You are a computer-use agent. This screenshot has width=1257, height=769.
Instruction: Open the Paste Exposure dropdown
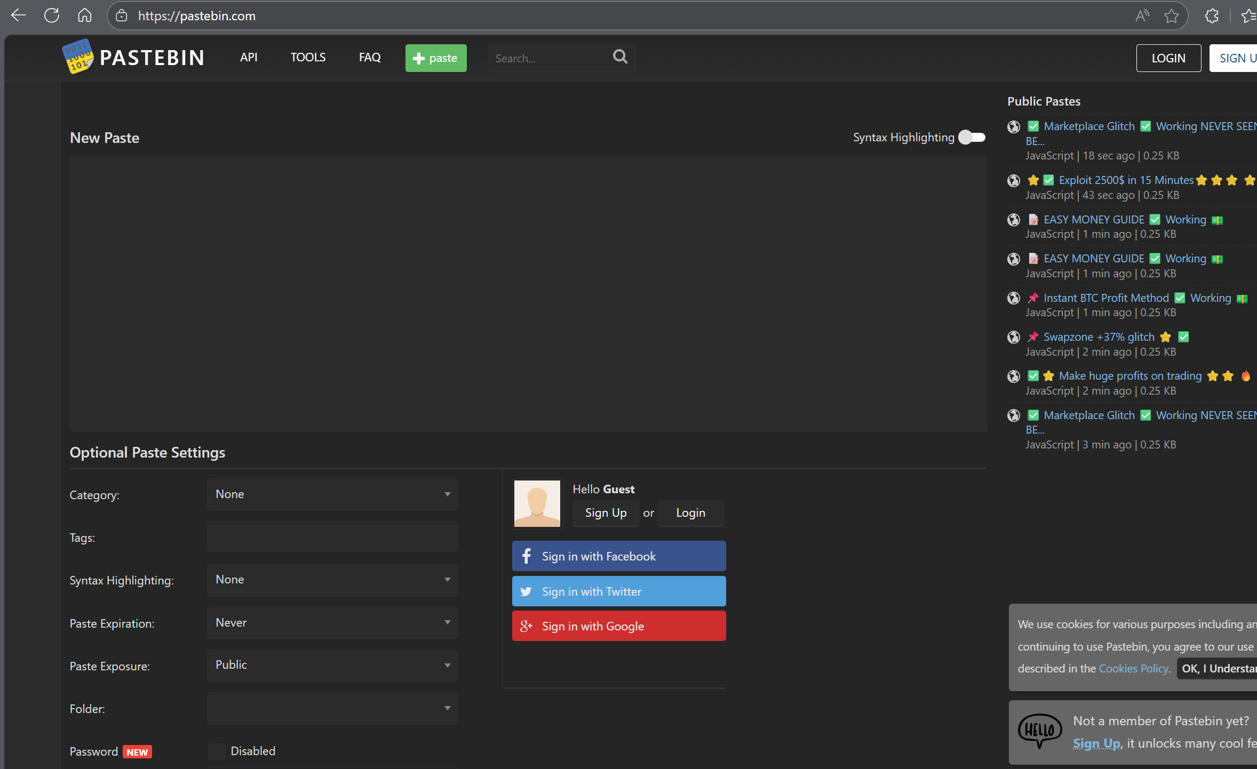(332, 665)
